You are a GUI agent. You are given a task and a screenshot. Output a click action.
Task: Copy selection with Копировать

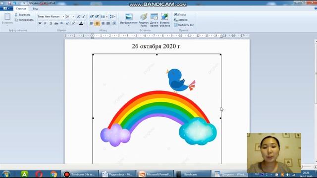tap(24, 20)
